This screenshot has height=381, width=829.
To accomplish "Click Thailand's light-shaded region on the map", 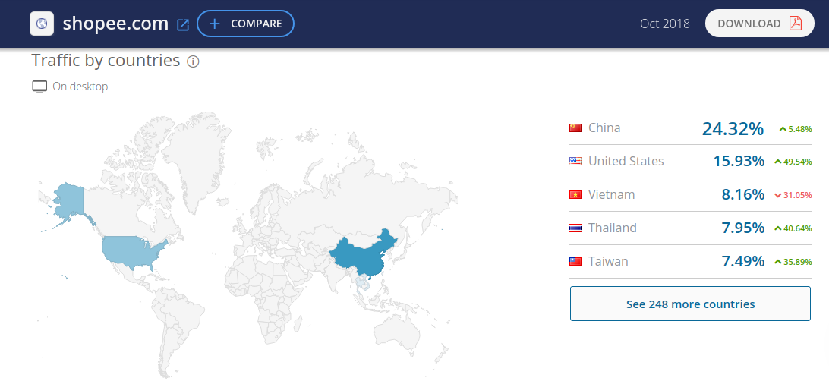I will (x=360, y=285).
